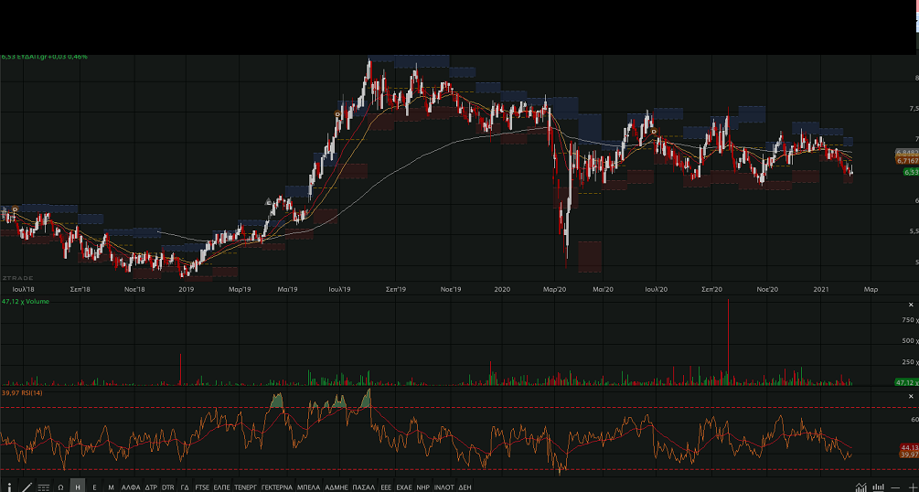The height and width of the screenshot is (492, 919).
Task: Close the RSI(14) indicator panel
Action: tap(911, 396)
